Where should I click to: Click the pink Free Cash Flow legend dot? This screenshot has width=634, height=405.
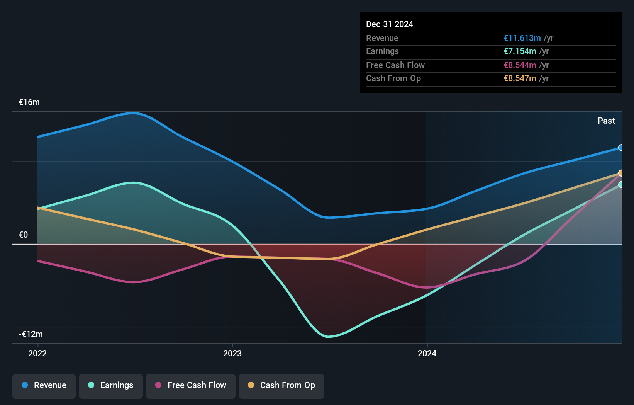[x=158, y=385]
